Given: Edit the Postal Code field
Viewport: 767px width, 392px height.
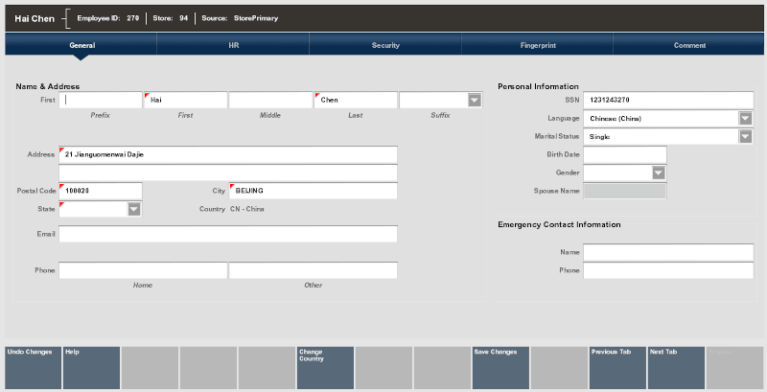Looking at the screenshot, I should (101, 191).
